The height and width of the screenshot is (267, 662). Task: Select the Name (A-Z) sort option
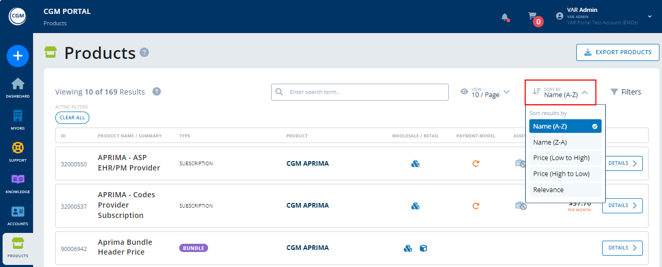565,127
